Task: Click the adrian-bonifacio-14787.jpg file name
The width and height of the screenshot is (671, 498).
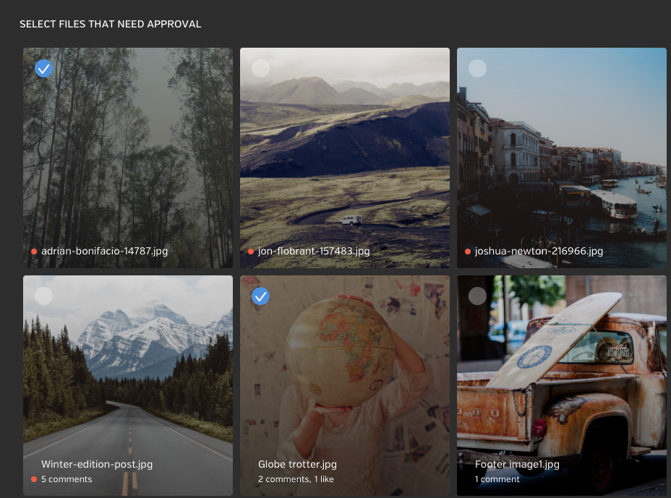Action: click(x=104, y=251)
